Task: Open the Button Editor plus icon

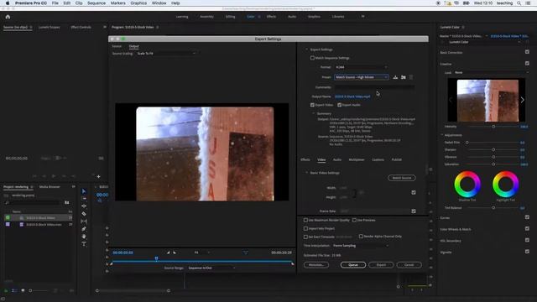Action: pyautogui.click(x=99, y=177)
